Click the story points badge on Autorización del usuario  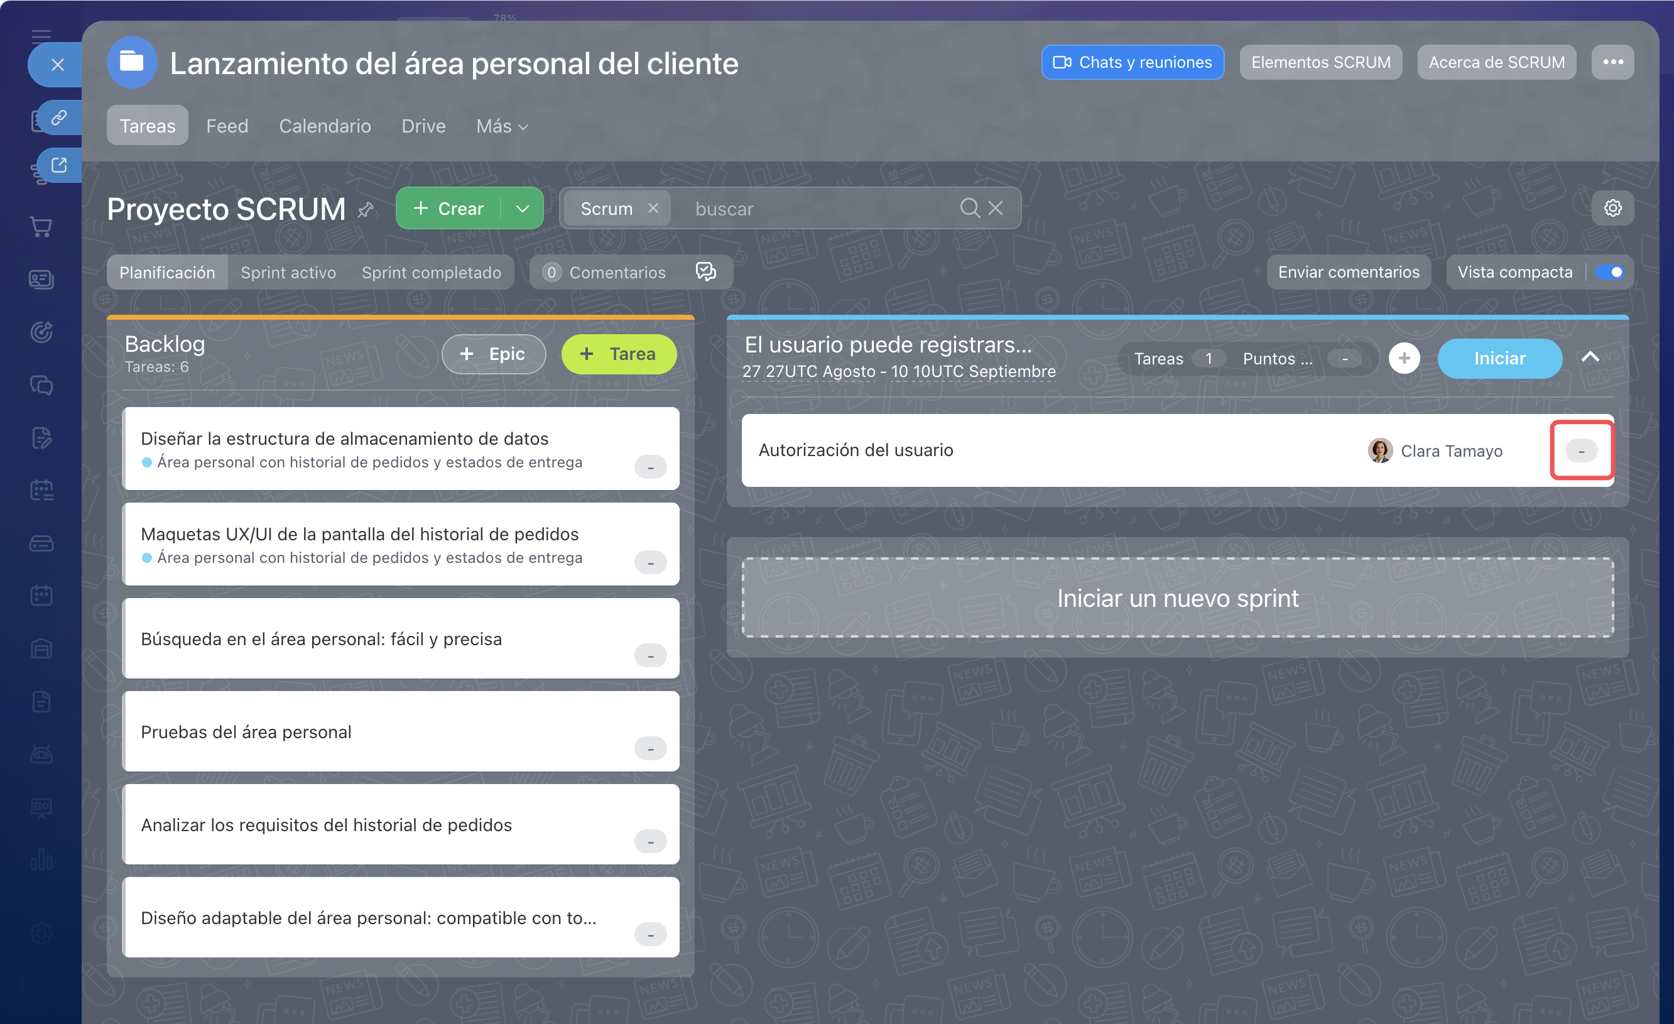(1582, 450)
